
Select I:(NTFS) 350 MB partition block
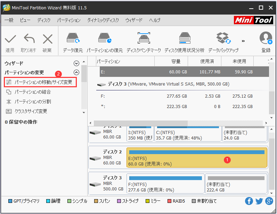coord(140,134)
